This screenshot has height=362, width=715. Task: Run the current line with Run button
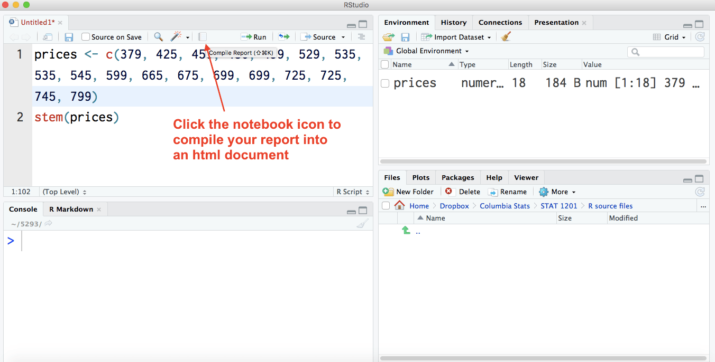254,37
